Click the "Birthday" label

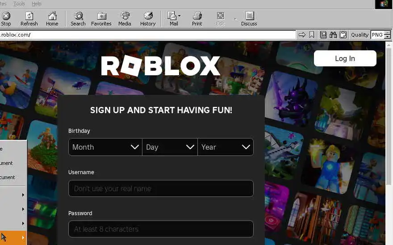[79, 131]
